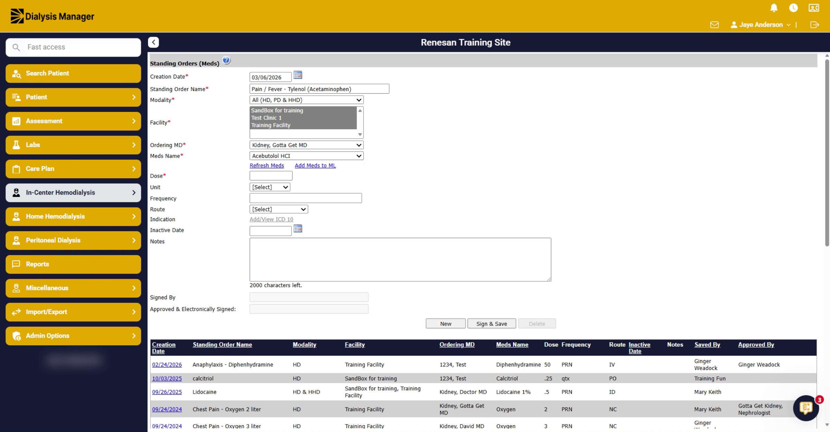This screenshot has width=830, height=432.
Task: Expand the Labs sidebar menu
Action: pos(73,145)
